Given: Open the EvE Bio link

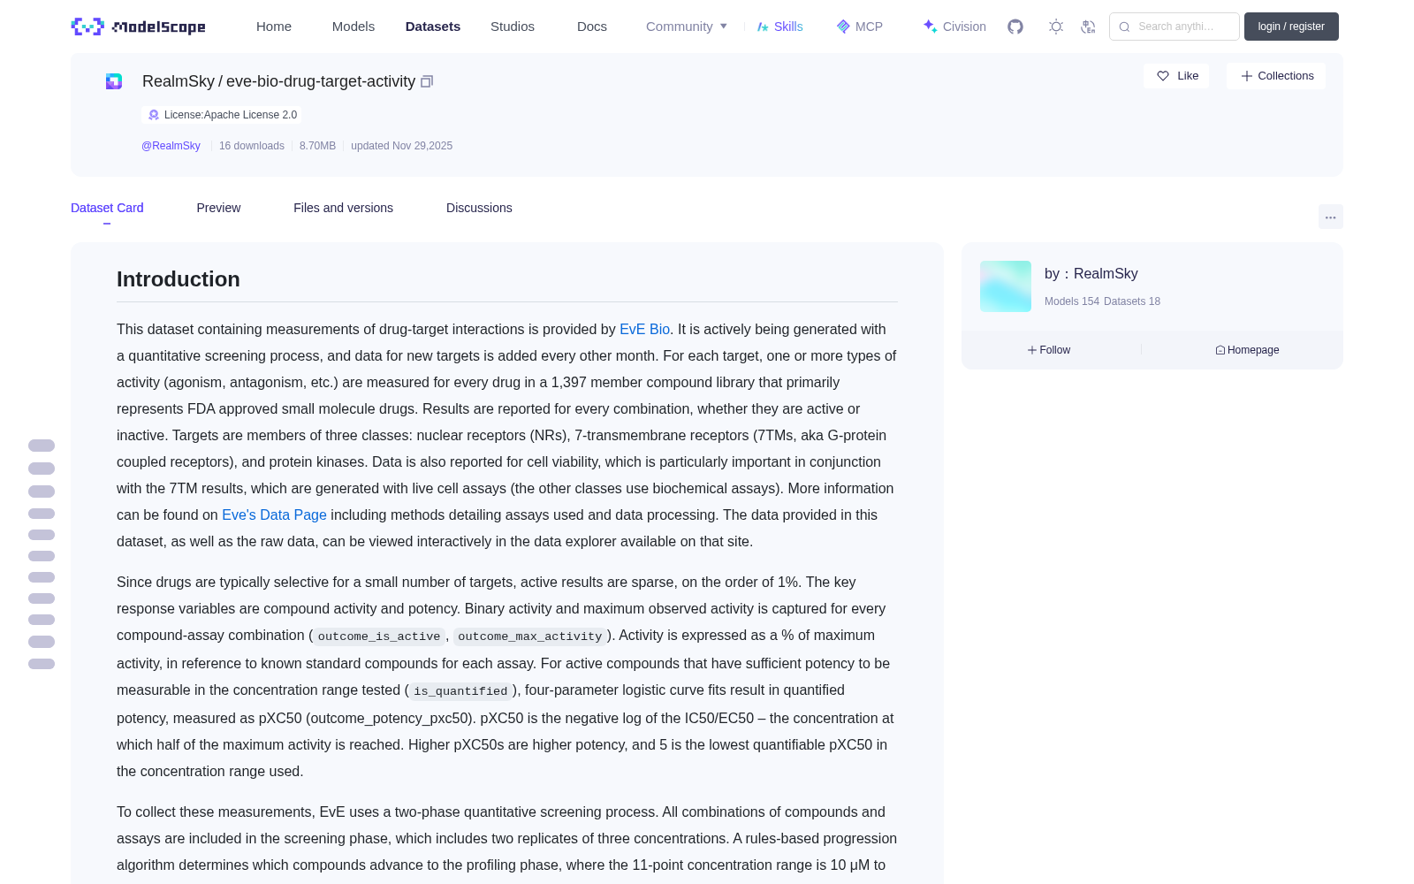Looking at the screenshot, I should pyautogui.click(x=644, y=330).
